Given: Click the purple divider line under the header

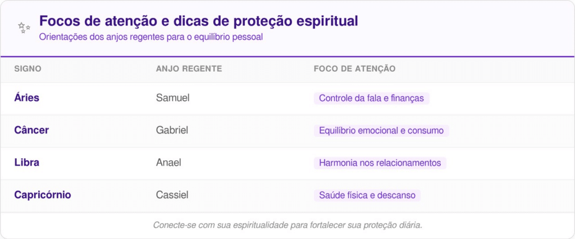Looking at the screenshot, I should pos(287,57).
